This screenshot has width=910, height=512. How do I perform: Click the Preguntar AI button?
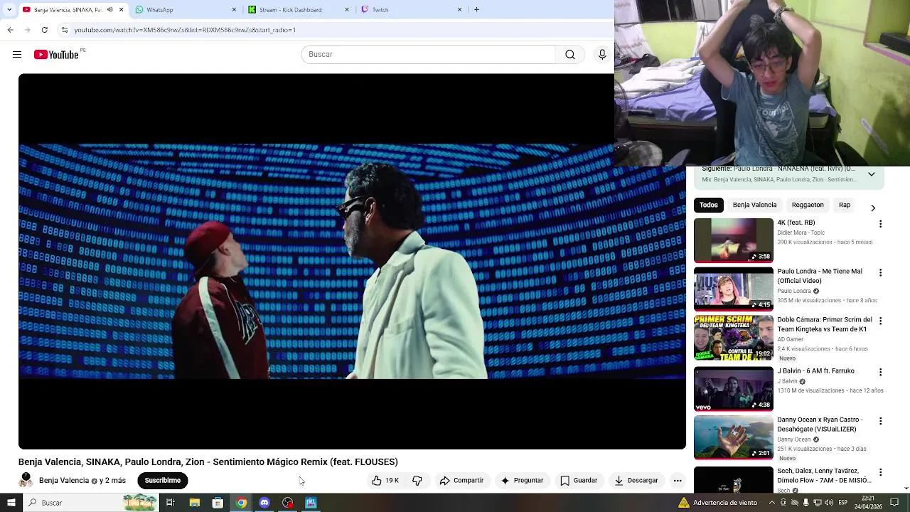tap(522, 481)
